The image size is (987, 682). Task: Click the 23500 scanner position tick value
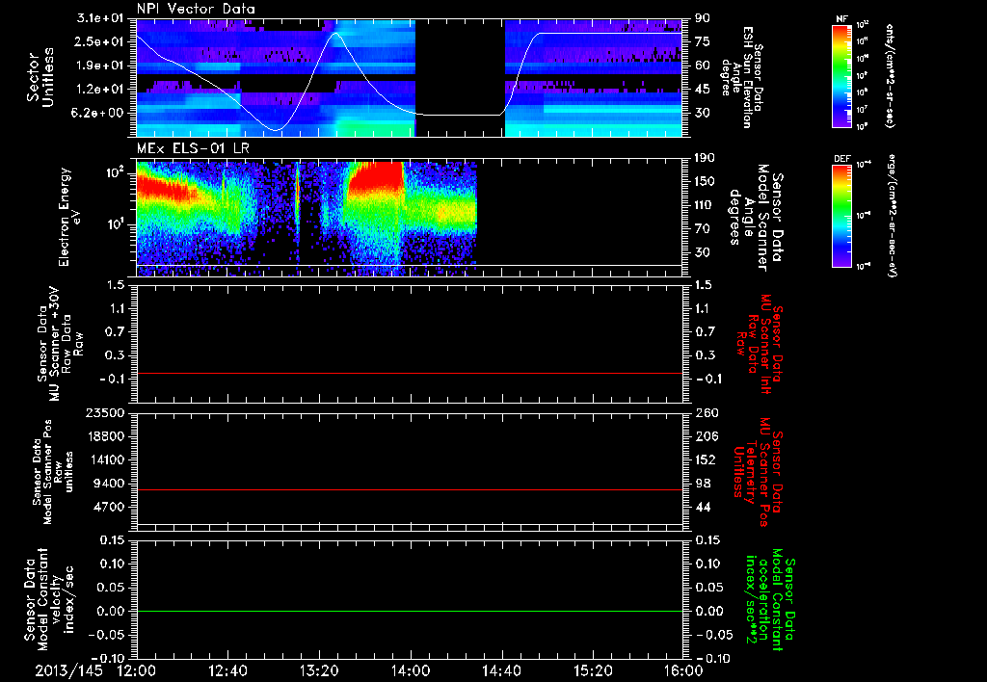click(105, 413)
